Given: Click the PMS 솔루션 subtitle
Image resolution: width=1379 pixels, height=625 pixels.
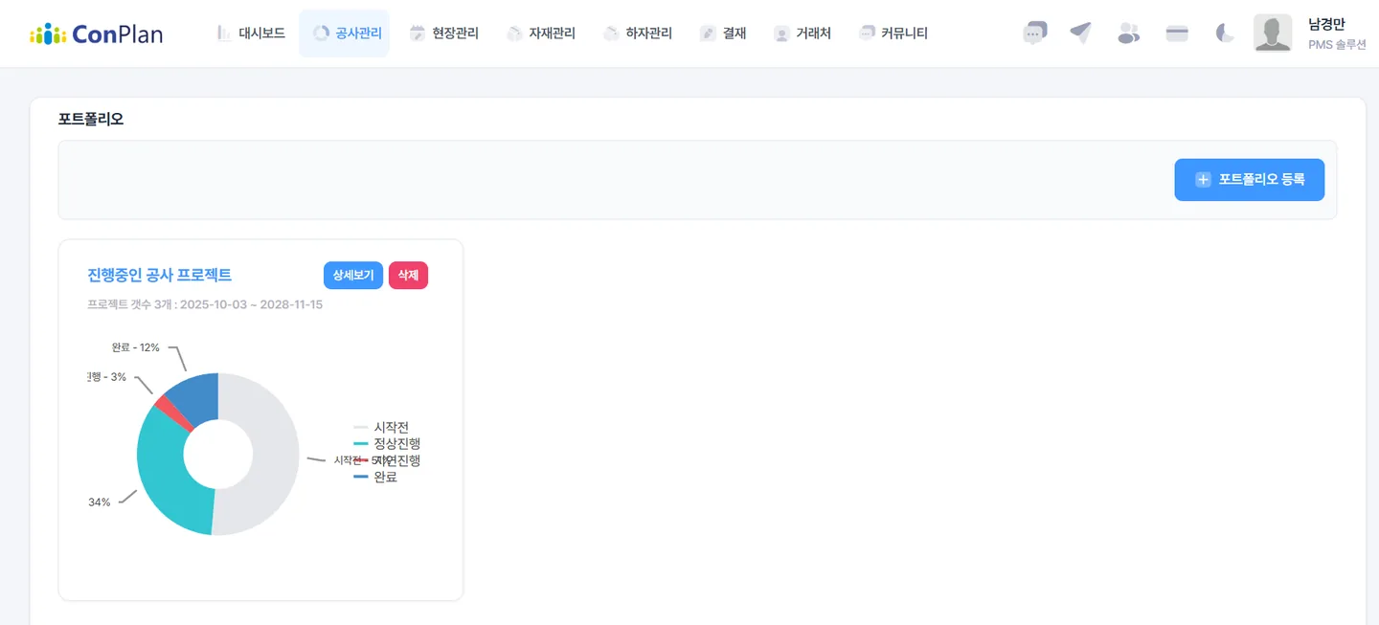Looking at the screenshot, I should pos(1337,45).
